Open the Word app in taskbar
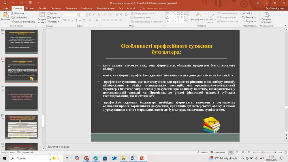Image resolution: width=288 pixels, height=162 pixels. point(133,158)
